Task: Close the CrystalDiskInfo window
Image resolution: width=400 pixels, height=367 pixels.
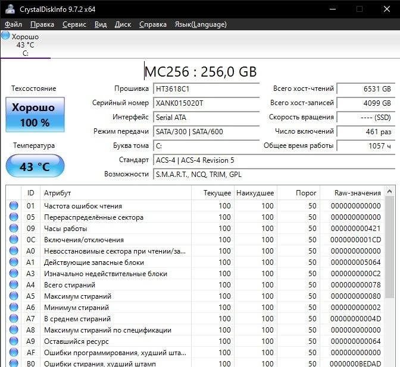Action: click(x=387, y=9)
